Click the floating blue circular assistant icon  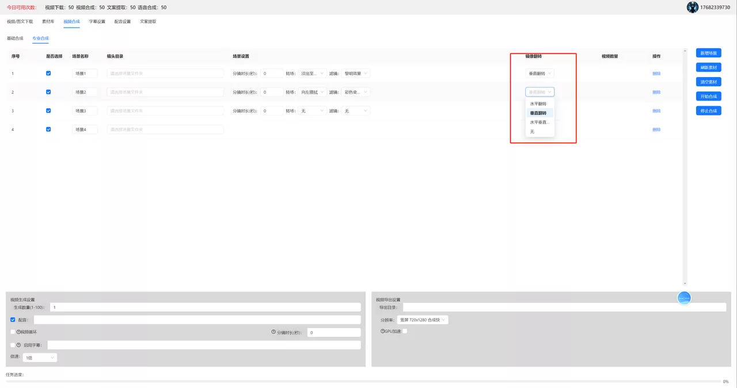click(684, 297)
